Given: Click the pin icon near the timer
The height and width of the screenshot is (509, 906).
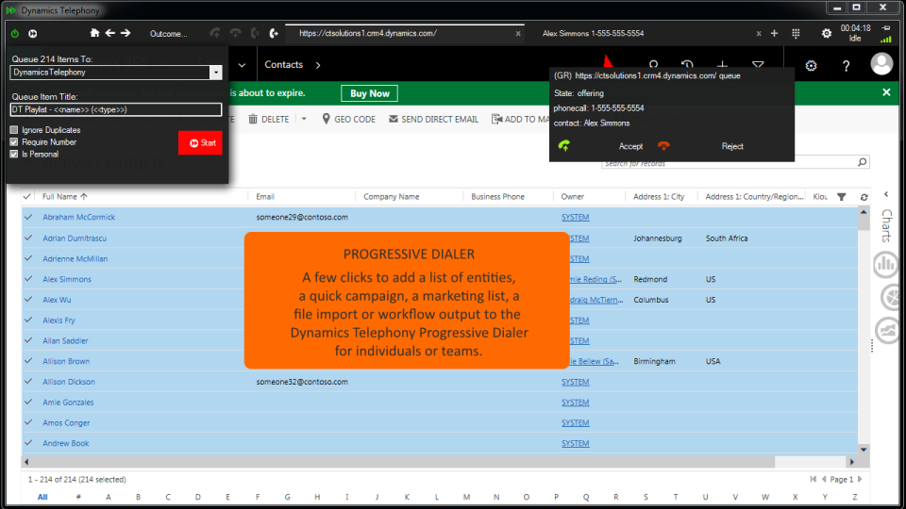Looking at the screenshot, I should coord(886,27).
